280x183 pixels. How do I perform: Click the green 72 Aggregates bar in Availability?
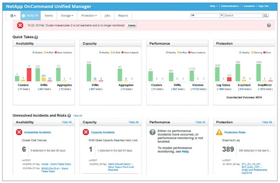(58, 75)
